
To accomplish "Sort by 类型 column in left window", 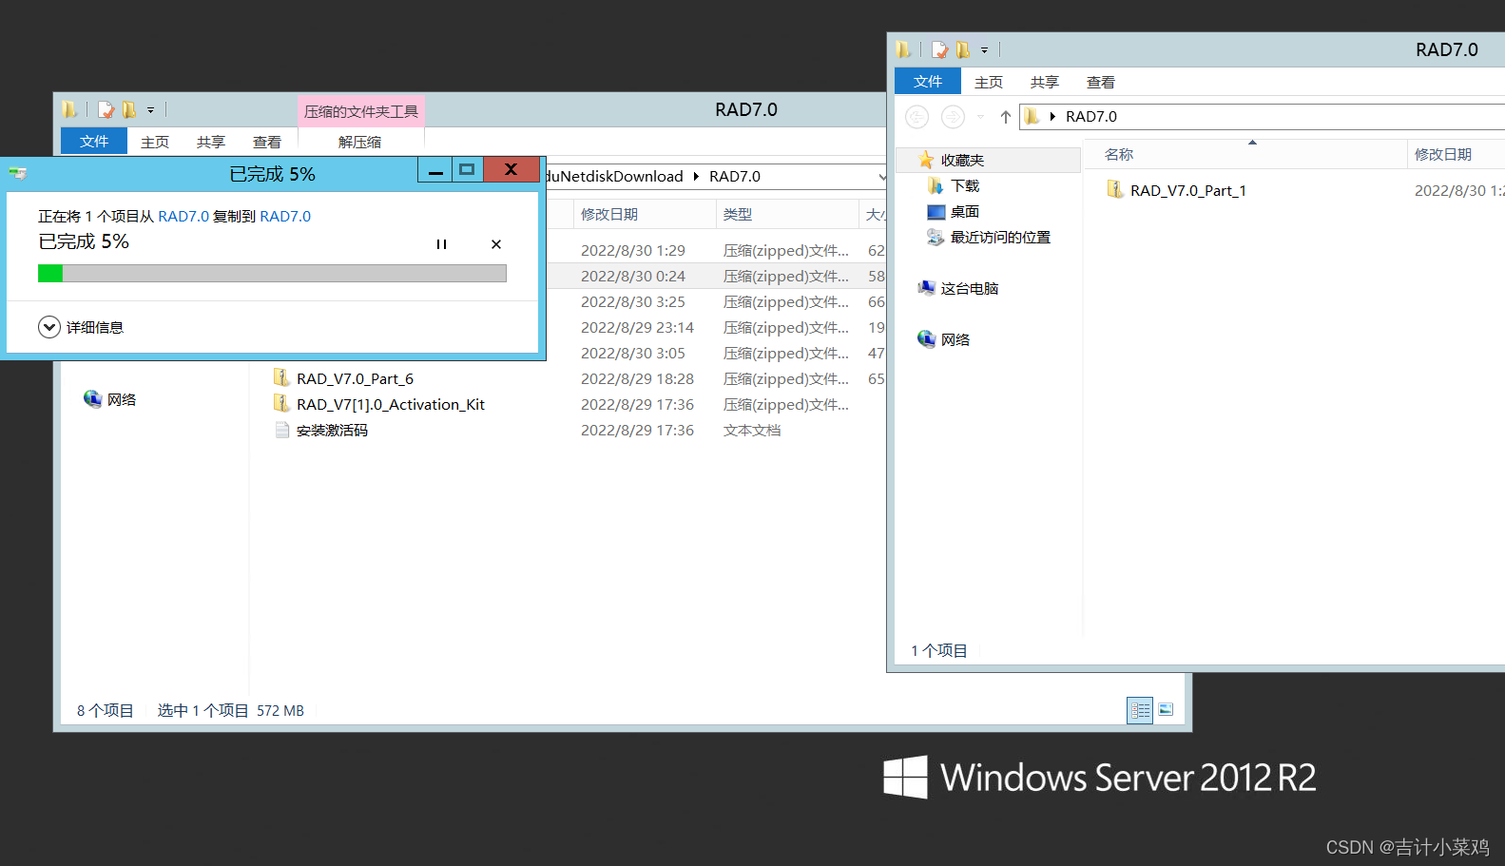I will [x=786, y=214].
